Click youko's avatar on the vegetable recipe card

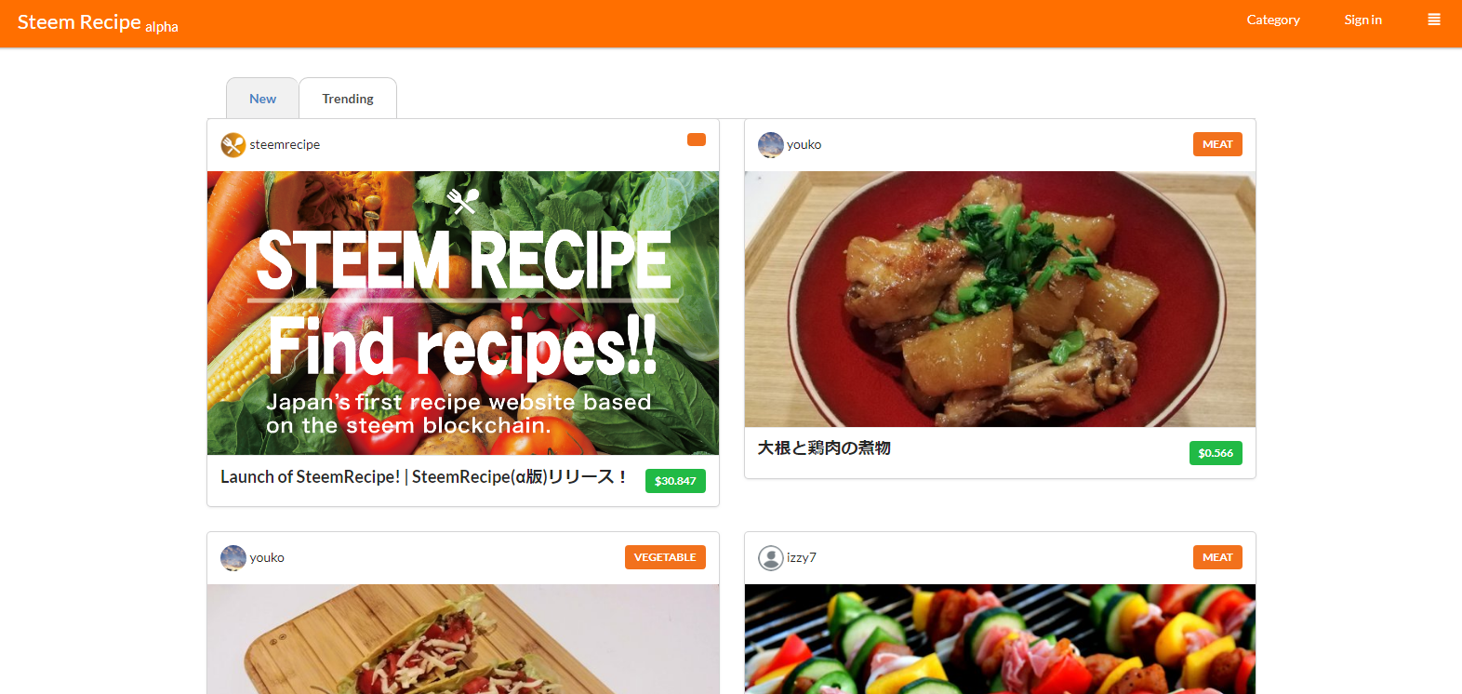233,558
